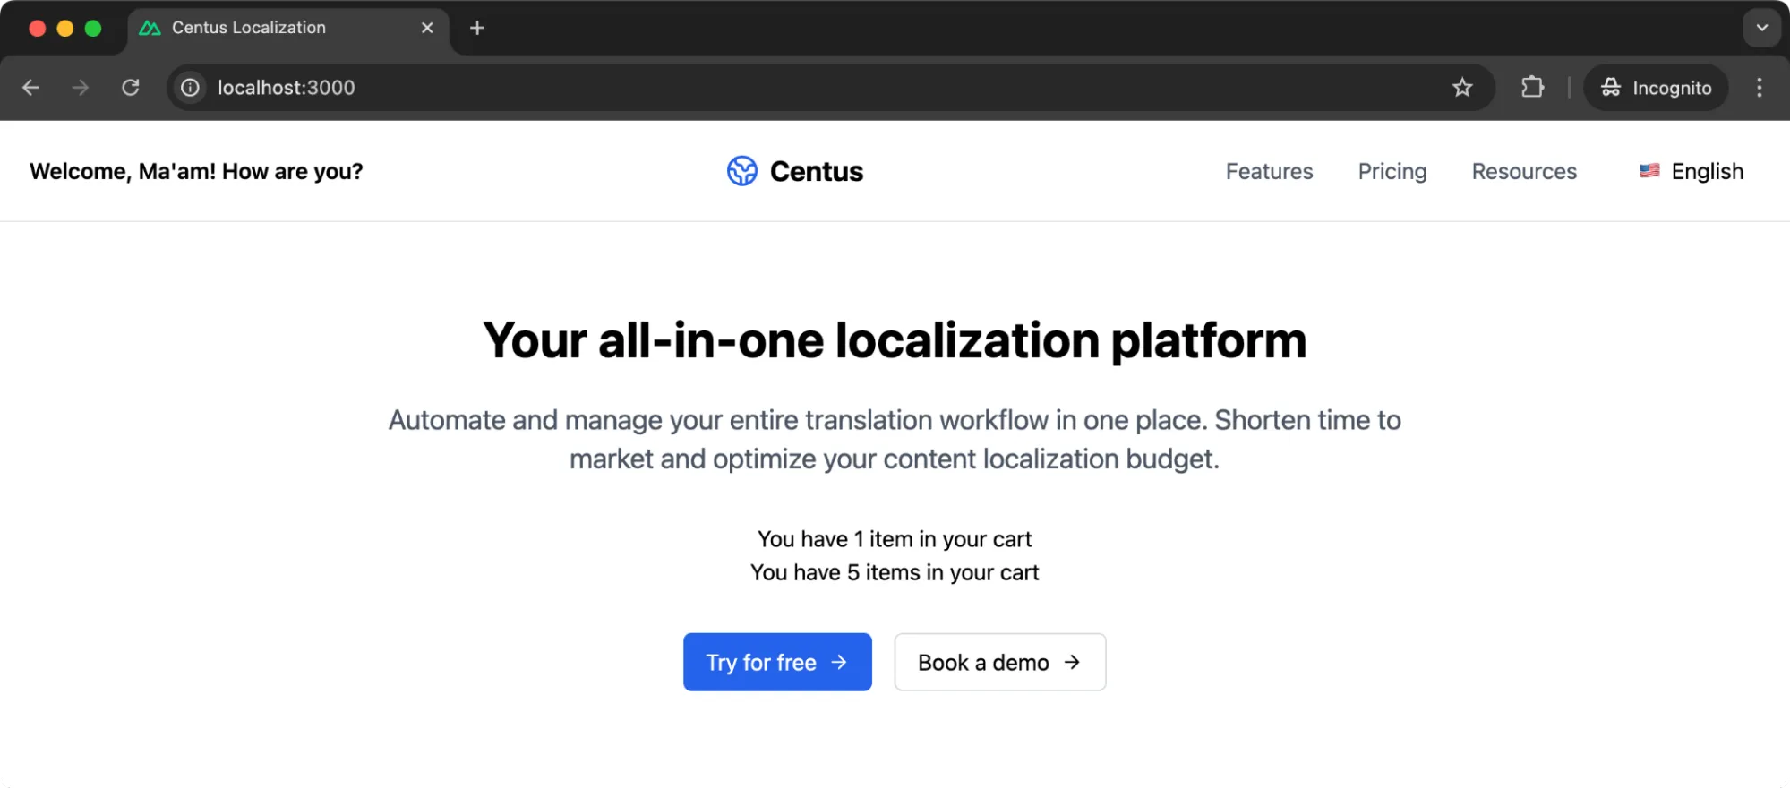Open the English language selector

point(1692,171)
